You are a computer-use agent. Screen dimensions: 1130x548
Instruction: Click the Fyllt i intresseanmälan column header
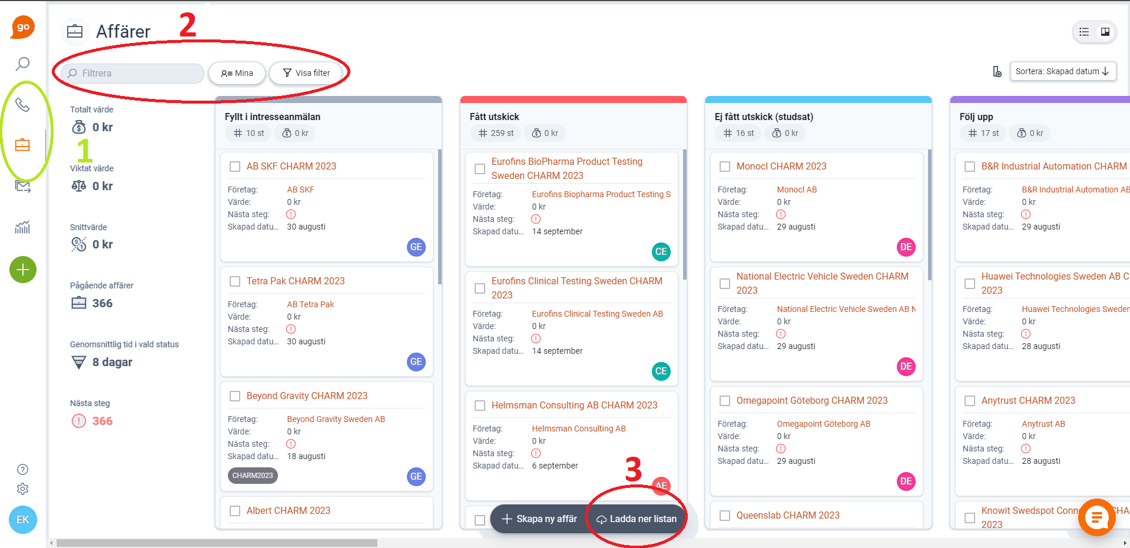pos(273,117)
